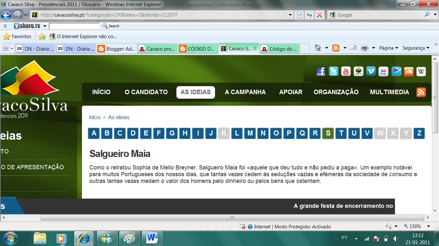Select glossary letter S

click(x=328, y=133)
